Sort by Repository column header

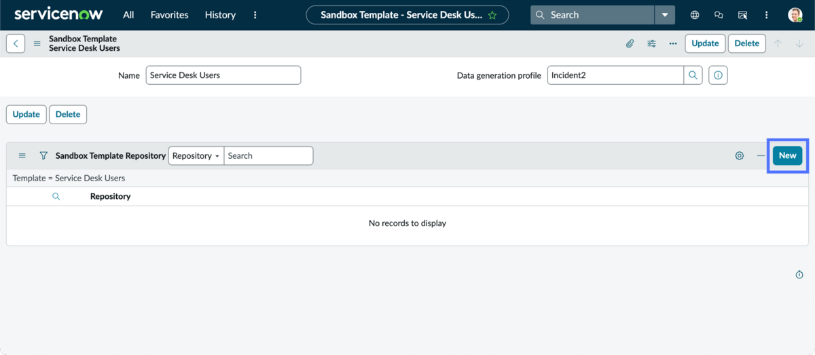coord(110,196)
